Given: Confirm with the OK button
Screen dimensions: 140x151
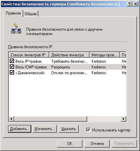Looking at the screenshot, I should [70, 144].
